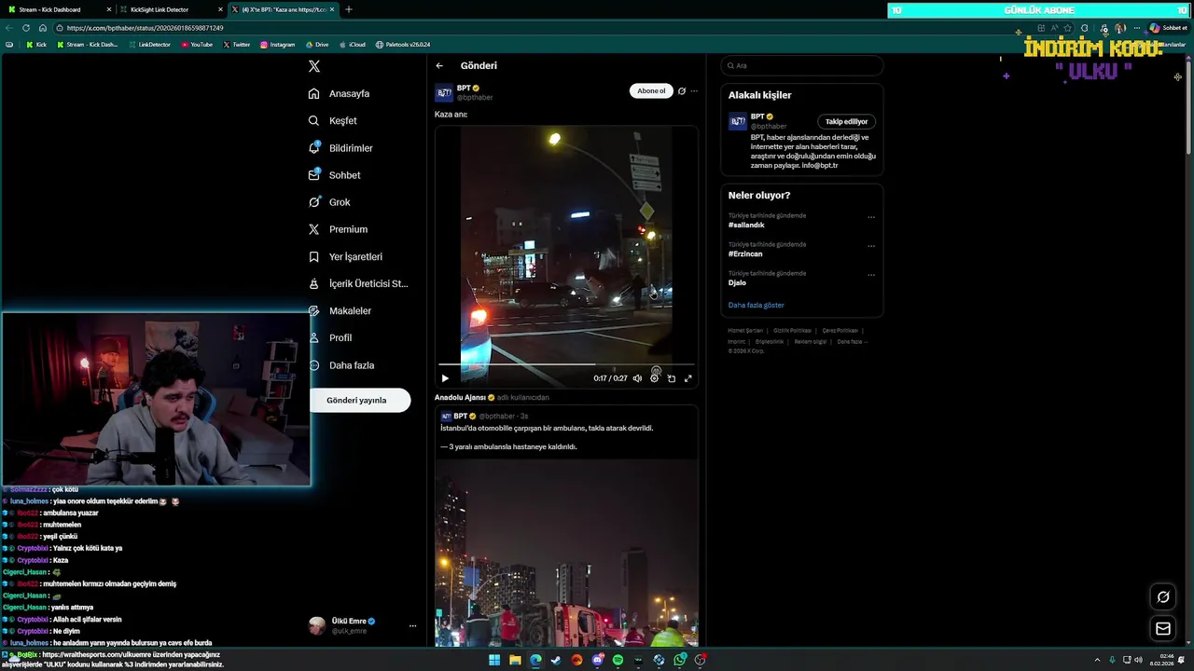Click the search field Ara
This screenshot has width=1194, height=671.
(802, 66)
